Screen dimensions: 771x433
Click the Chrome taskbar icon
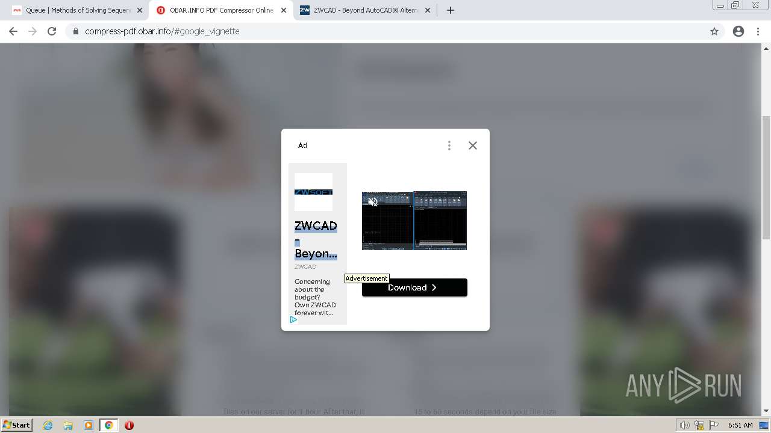tap(108, 425)
